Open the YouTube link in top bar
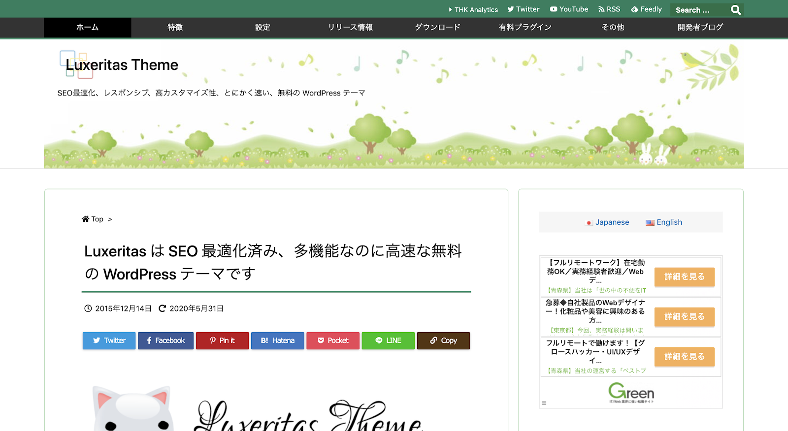The width and height of the screenshot is (788, 431). [x=569, y=9]
